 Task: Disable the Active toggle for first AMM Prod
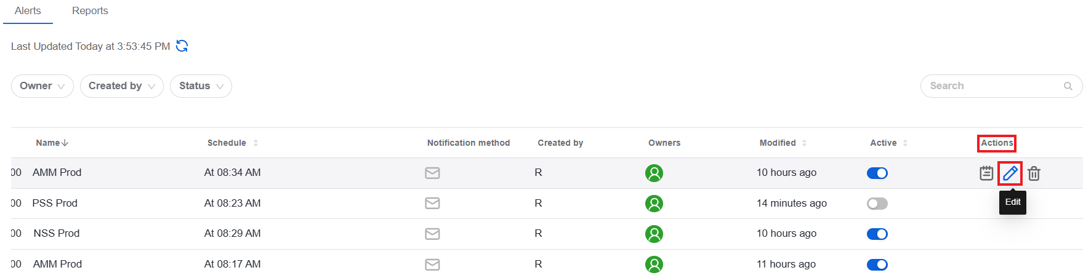click(x=877, y=173)
